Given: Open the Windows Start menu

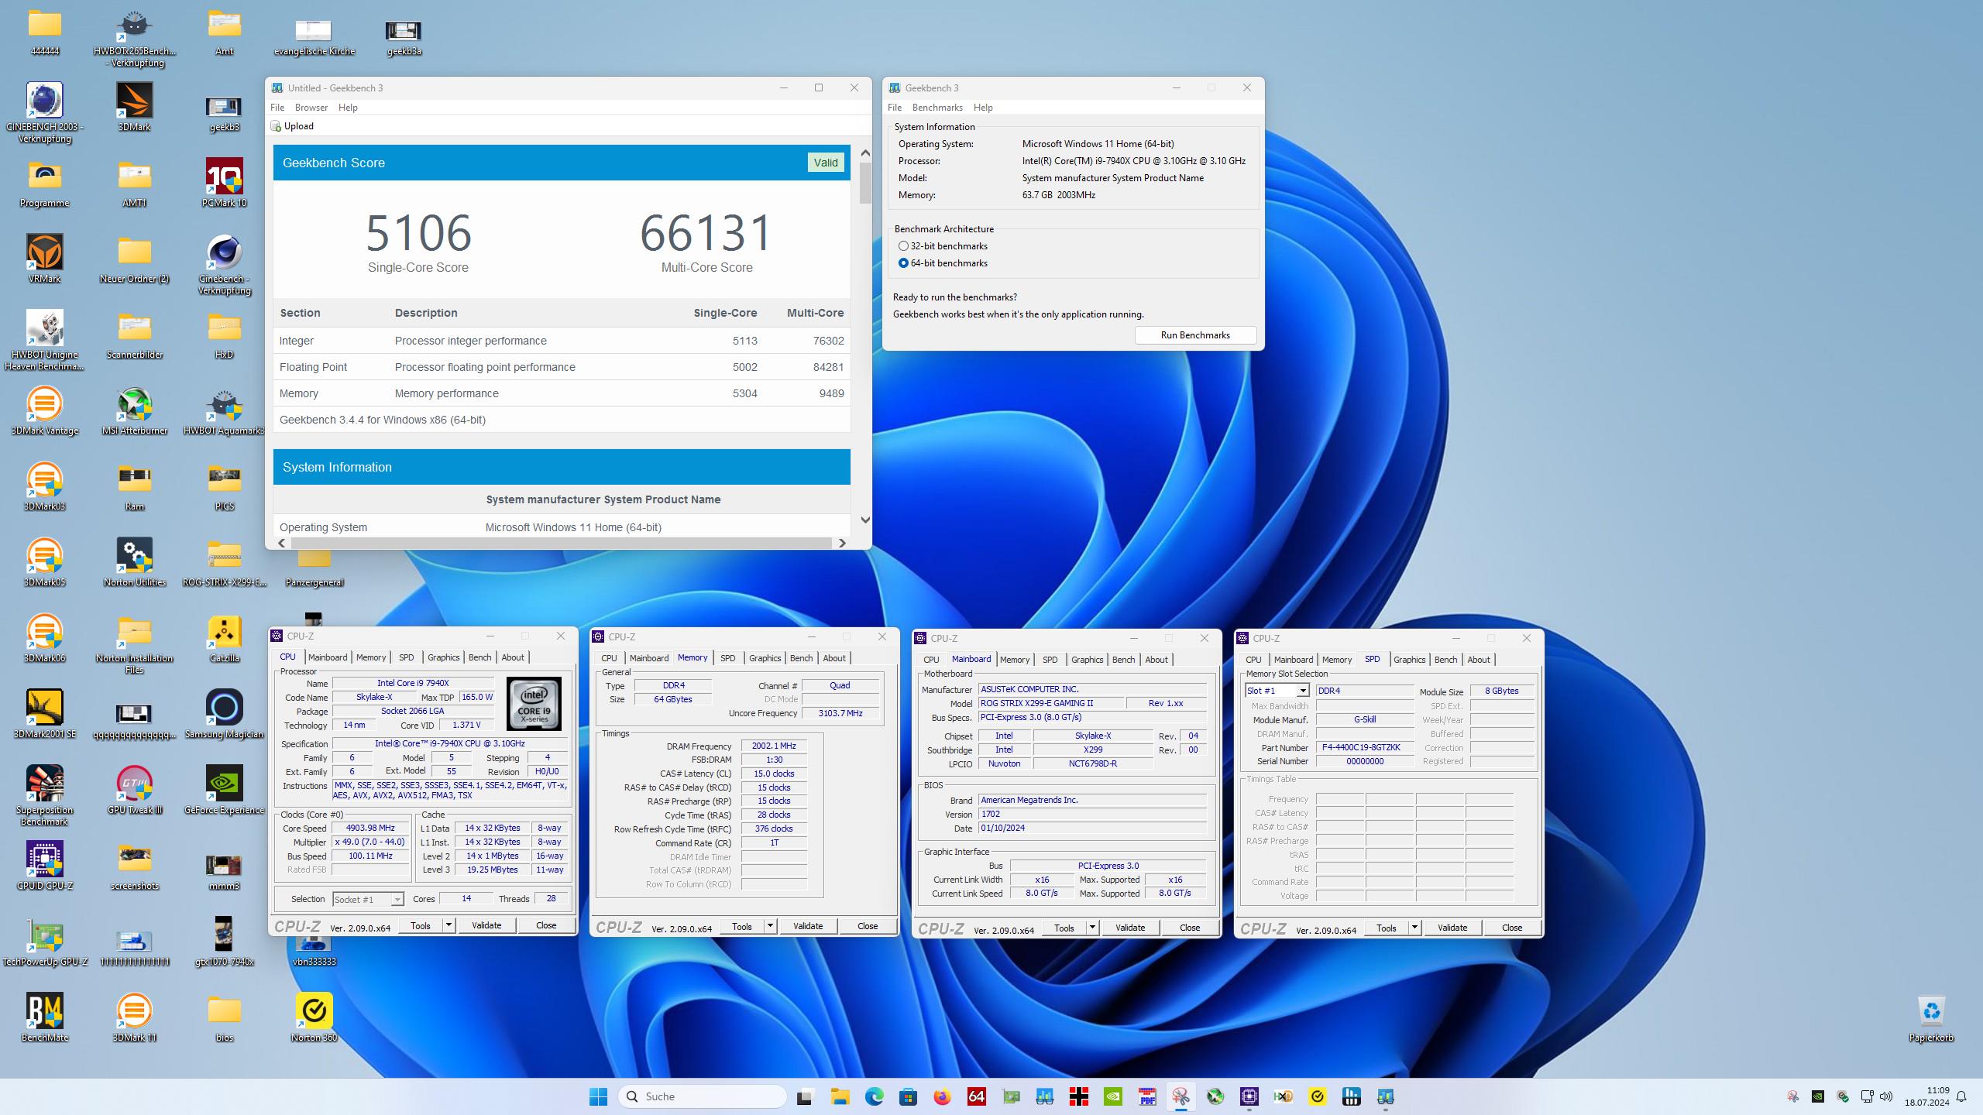Looking at the screenshot, I should tap(598, 1096).
